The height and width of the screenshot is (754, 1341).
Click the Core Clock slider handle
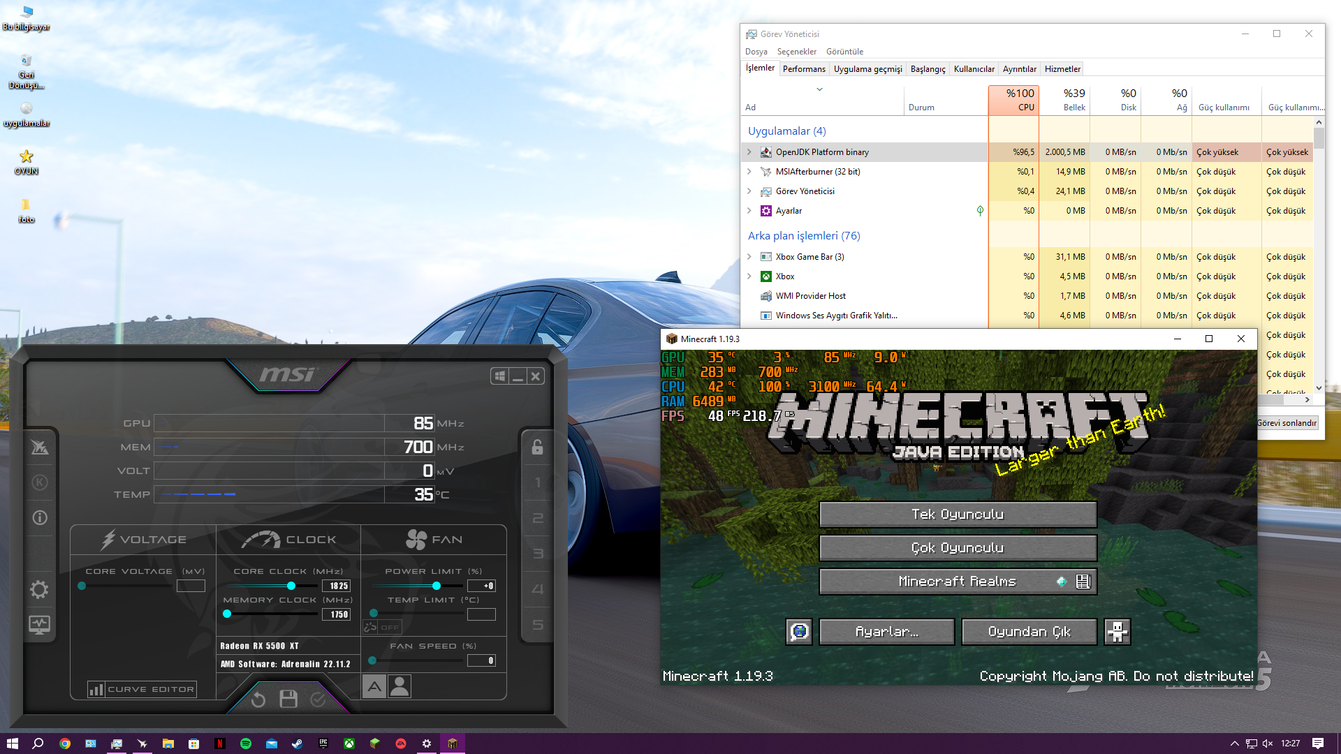(291, 586)
